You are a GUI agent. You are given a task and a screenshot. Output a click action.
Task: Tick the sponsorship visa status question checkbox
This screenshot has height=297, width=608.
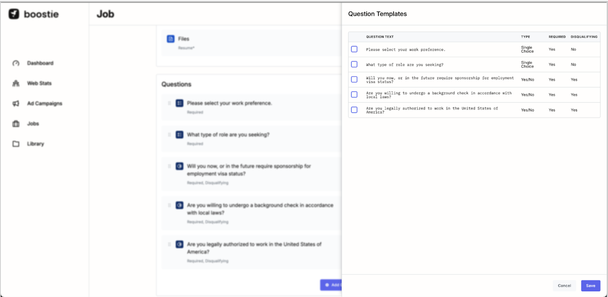(354, 79)
